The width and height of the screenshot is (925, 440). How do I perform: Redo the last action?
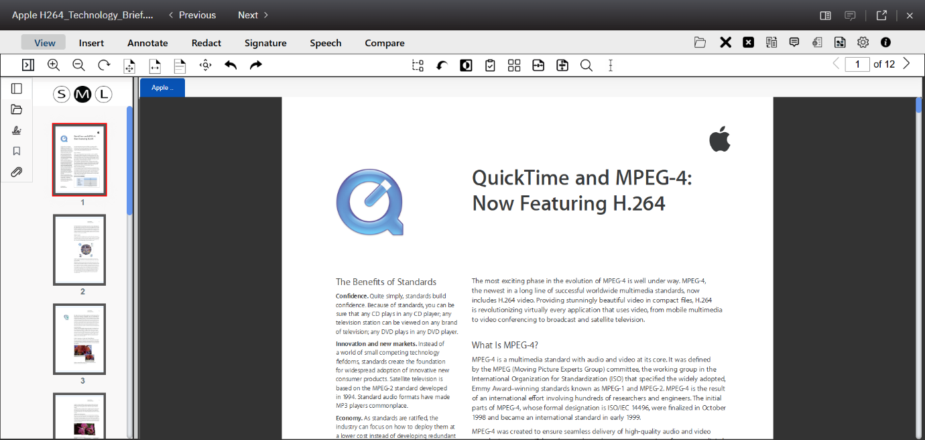tap(255, 65)
